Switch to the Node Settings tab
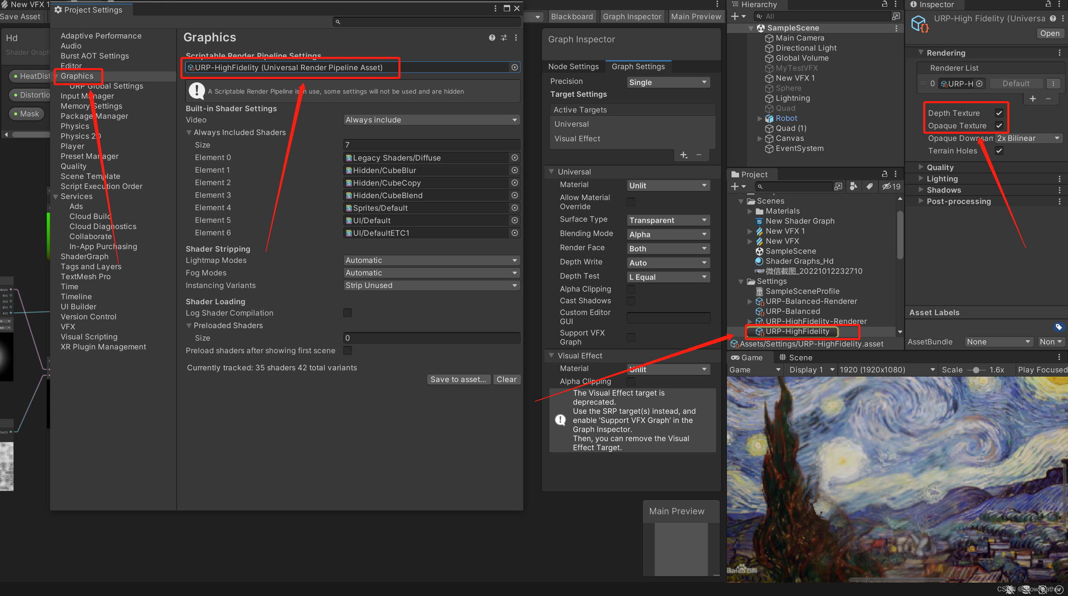The image size is (1068, 596). [573, 66]
